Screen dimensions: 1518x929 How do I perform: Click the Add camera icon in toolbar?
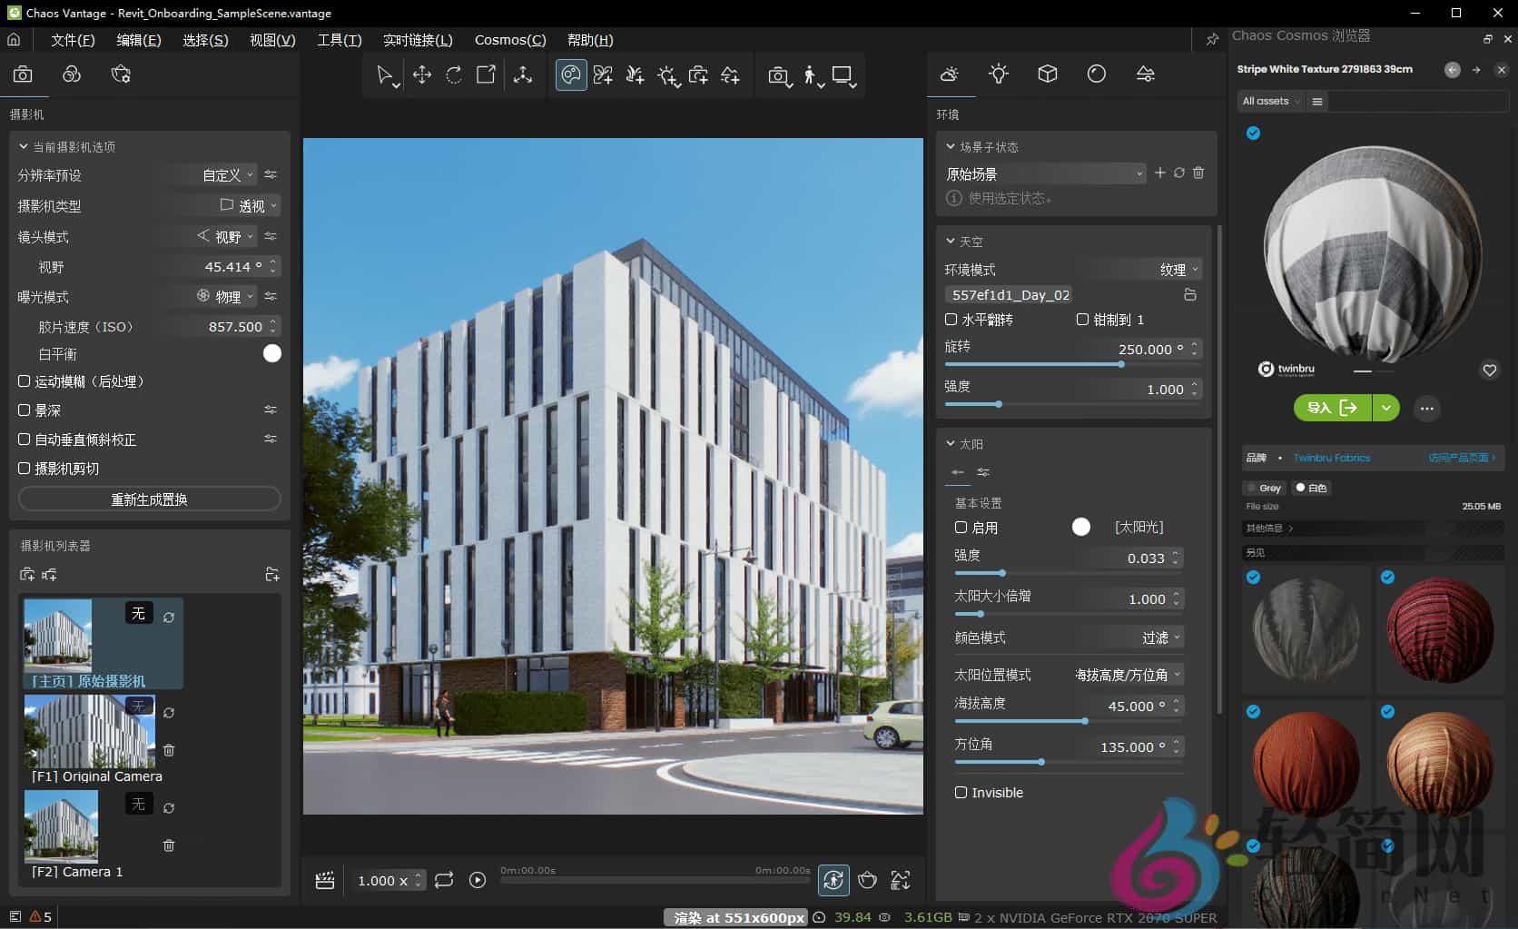[x=699, y=75]
